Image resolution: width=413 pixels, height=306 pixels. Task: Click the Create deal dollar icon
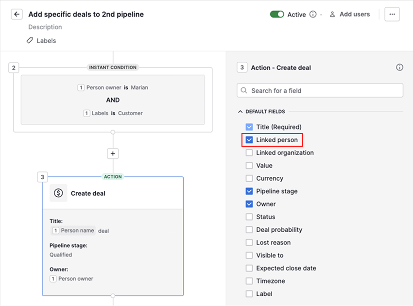58,193
